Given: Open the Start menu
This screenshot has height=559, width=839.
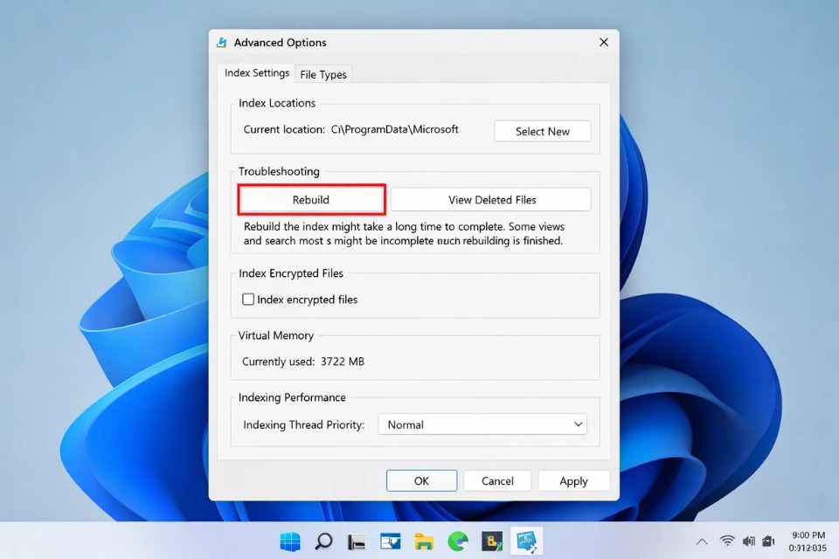Looking at the screenshot, I should click(289, 542).
